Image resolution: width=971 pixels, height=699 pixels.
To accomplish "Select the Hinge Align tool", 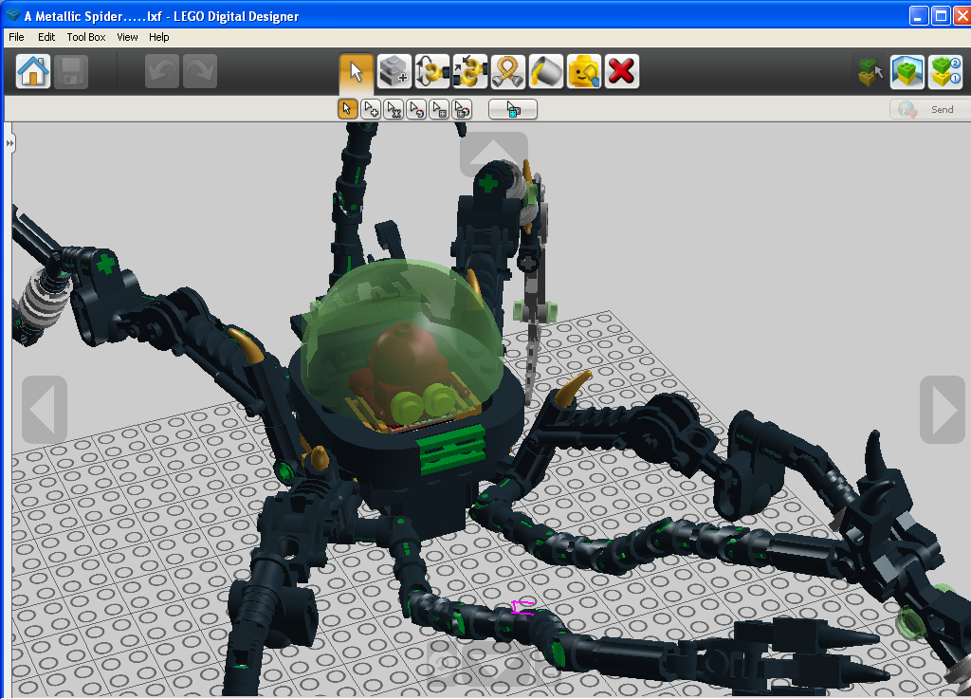I will click(x=469, y=70).
